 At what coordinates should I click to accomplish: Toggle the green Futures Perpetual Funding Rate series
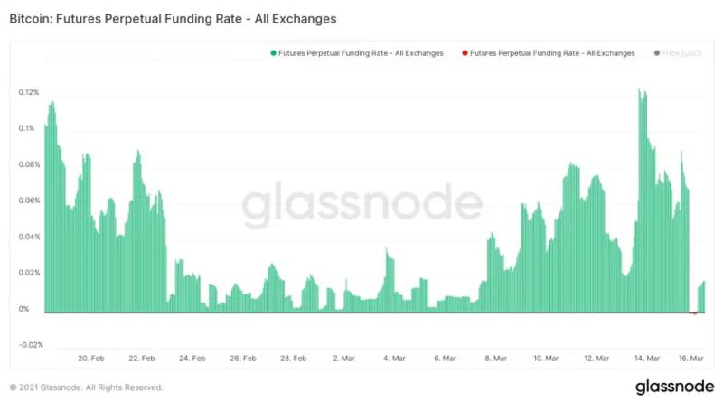coord(361,53)
